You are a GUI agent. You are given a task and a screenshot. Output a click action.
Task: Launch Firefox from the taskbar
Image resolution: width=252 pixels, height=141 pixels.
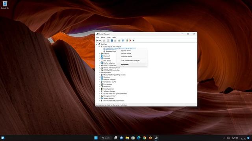[150, 138]
